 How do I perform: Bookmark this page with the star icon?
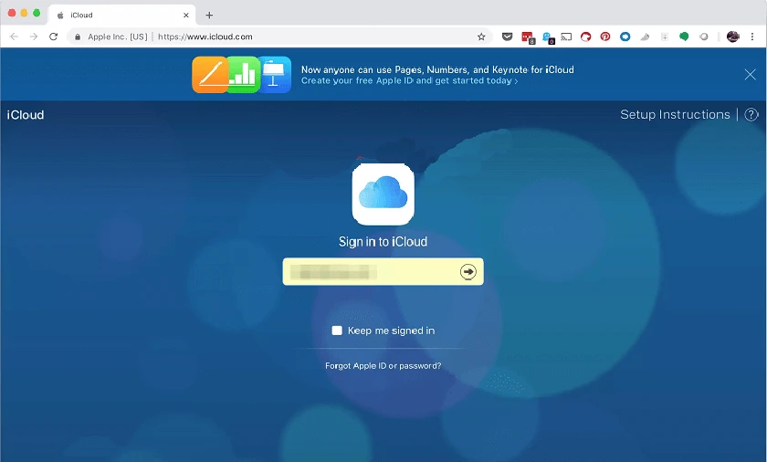481,37
